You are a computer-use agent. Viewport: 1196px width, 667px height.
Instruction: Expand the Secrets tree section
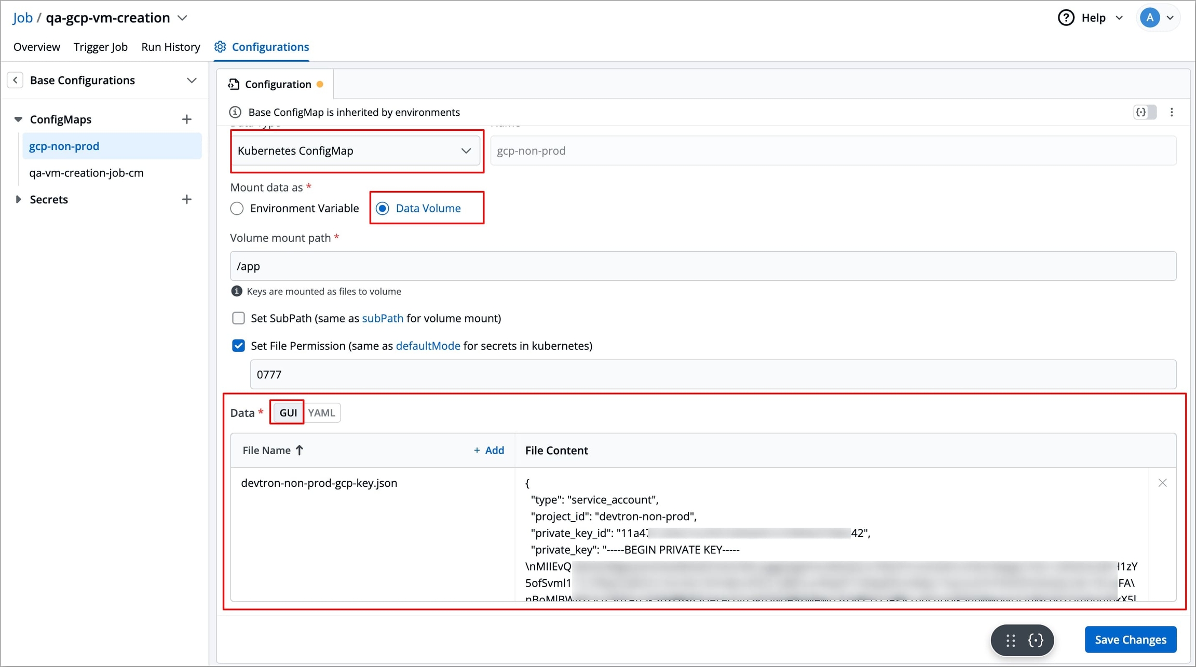[x=18, y=199]
